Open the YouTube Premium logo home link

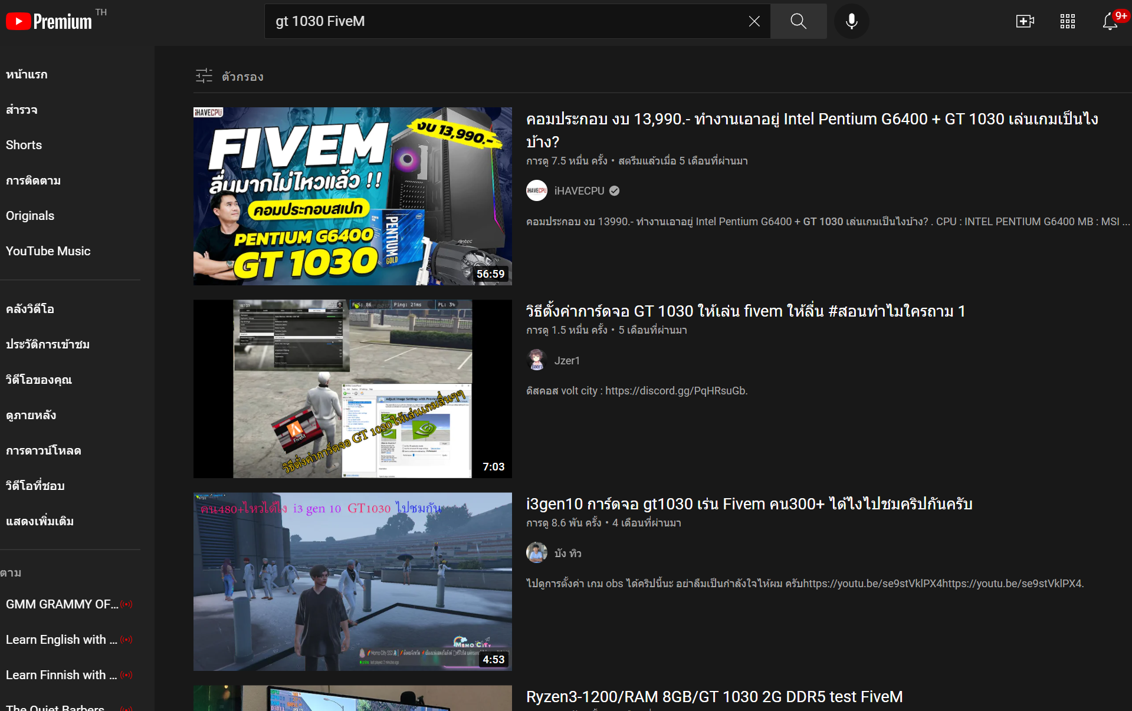49,22
